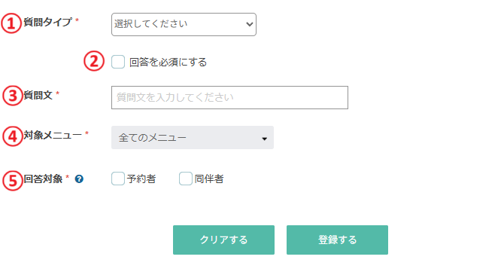The image size is (504, 278).
Task: Click the クリアする button
Action: (223, 240)
